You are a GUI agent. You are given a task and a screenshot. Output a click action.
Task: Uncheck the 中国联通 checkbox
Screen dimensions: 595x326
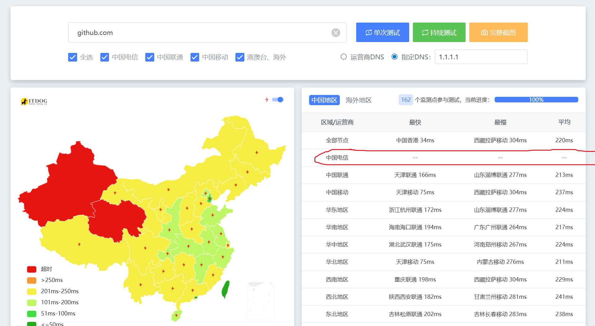pos(150,57)
